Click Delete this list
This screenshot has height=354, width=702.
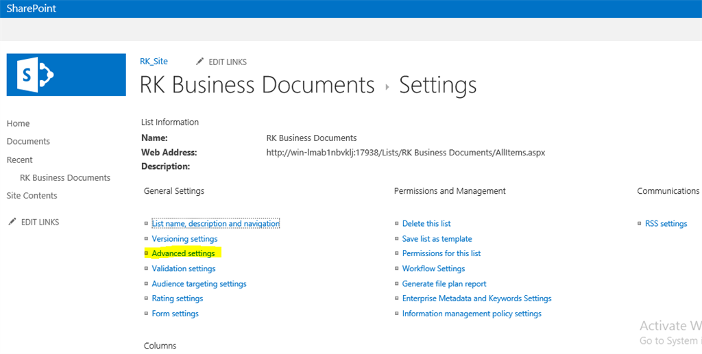click(x=426, y=224)
